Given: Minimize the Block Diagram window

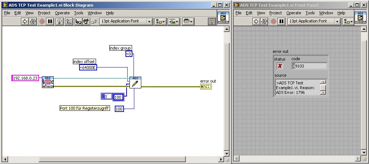Looking at the screenshot, I should (213, 5).
